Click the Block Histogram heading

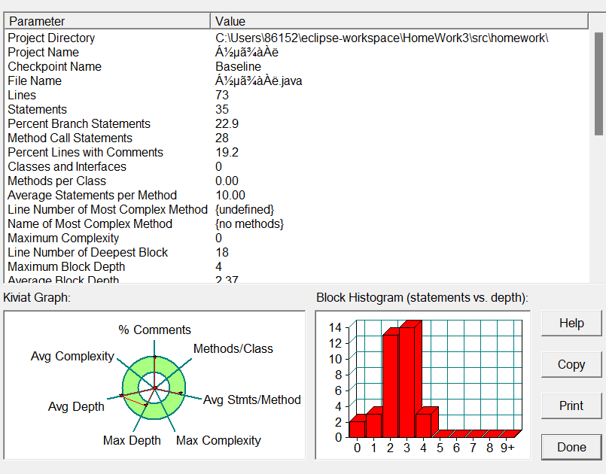(422, 297)
